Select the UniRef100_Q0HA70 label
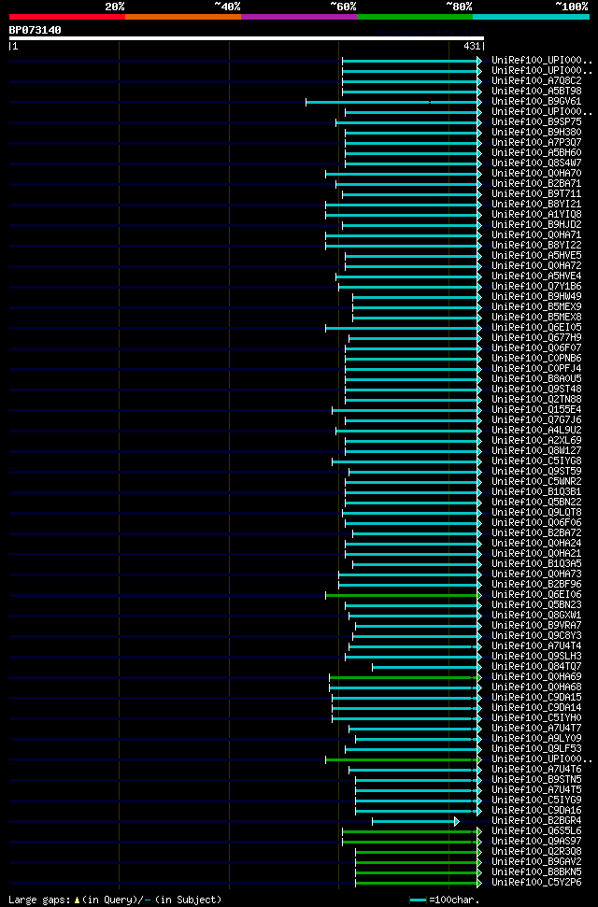The width and height of the screenshot is (598, 907). point(536,174)
